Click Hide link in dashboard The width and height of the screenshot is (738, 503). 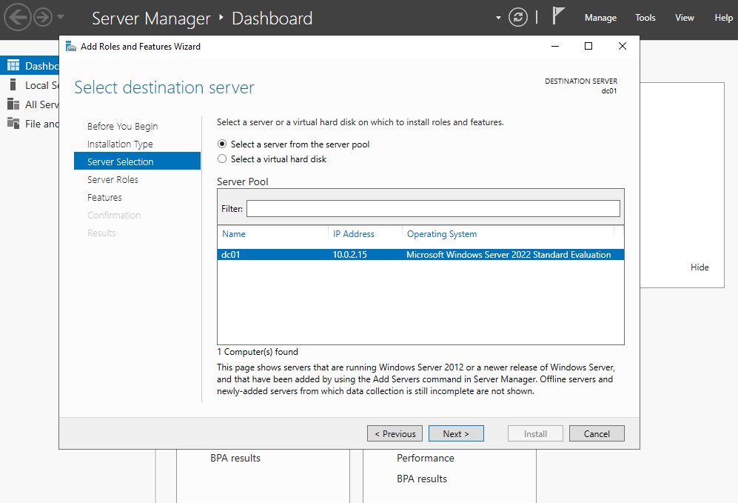700,267
